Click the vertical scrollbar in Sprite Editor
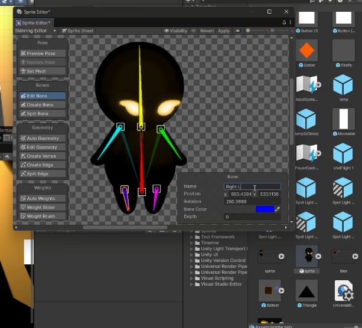 pos(292,111)
